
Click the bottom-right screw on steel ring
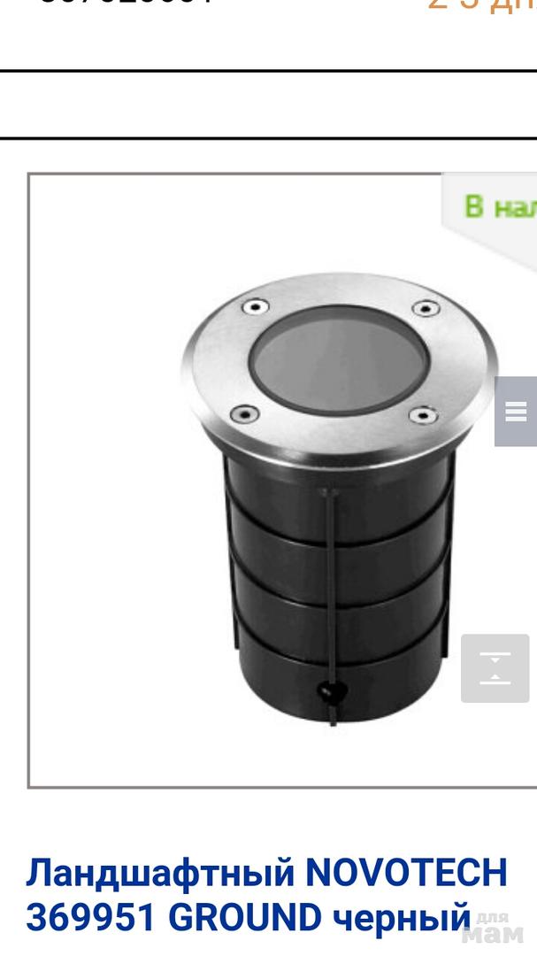pyautogui.click(x=423, y=416)
